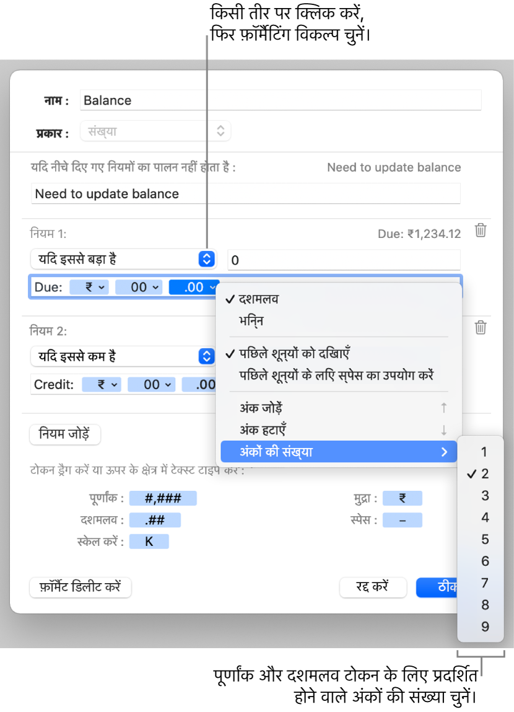Select 'अंक हटाएँ' menu item
Image resolution: width=514 pixels, height=712 pixels.
pyautogui.click(x=338, y=429)
